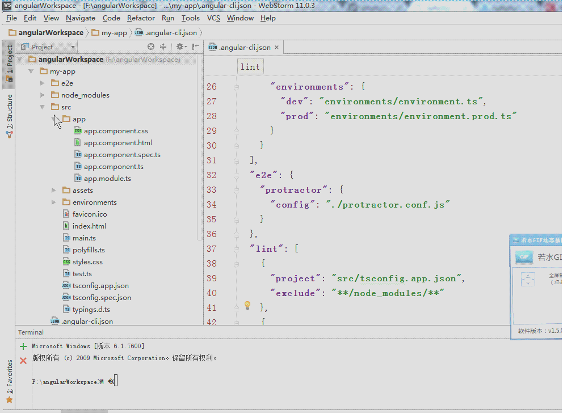The width and height of the screenshot is (563, 414).
Task: Select app.module.ts in the project tree
Action: coord(107,179)
